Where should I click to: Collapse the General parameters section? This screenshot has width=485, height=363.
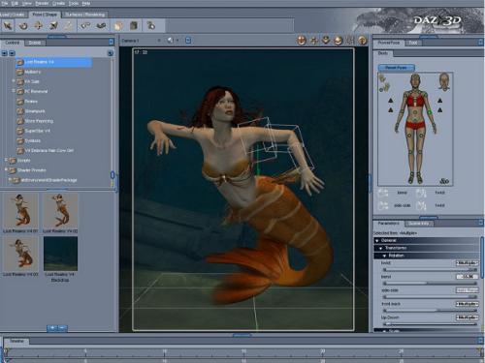377,240
